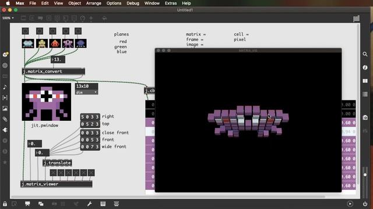373x209 pixels.
Task: Toggle the leftmost X box above j.matrix_viewer
Action: click(x=53, y=173)
